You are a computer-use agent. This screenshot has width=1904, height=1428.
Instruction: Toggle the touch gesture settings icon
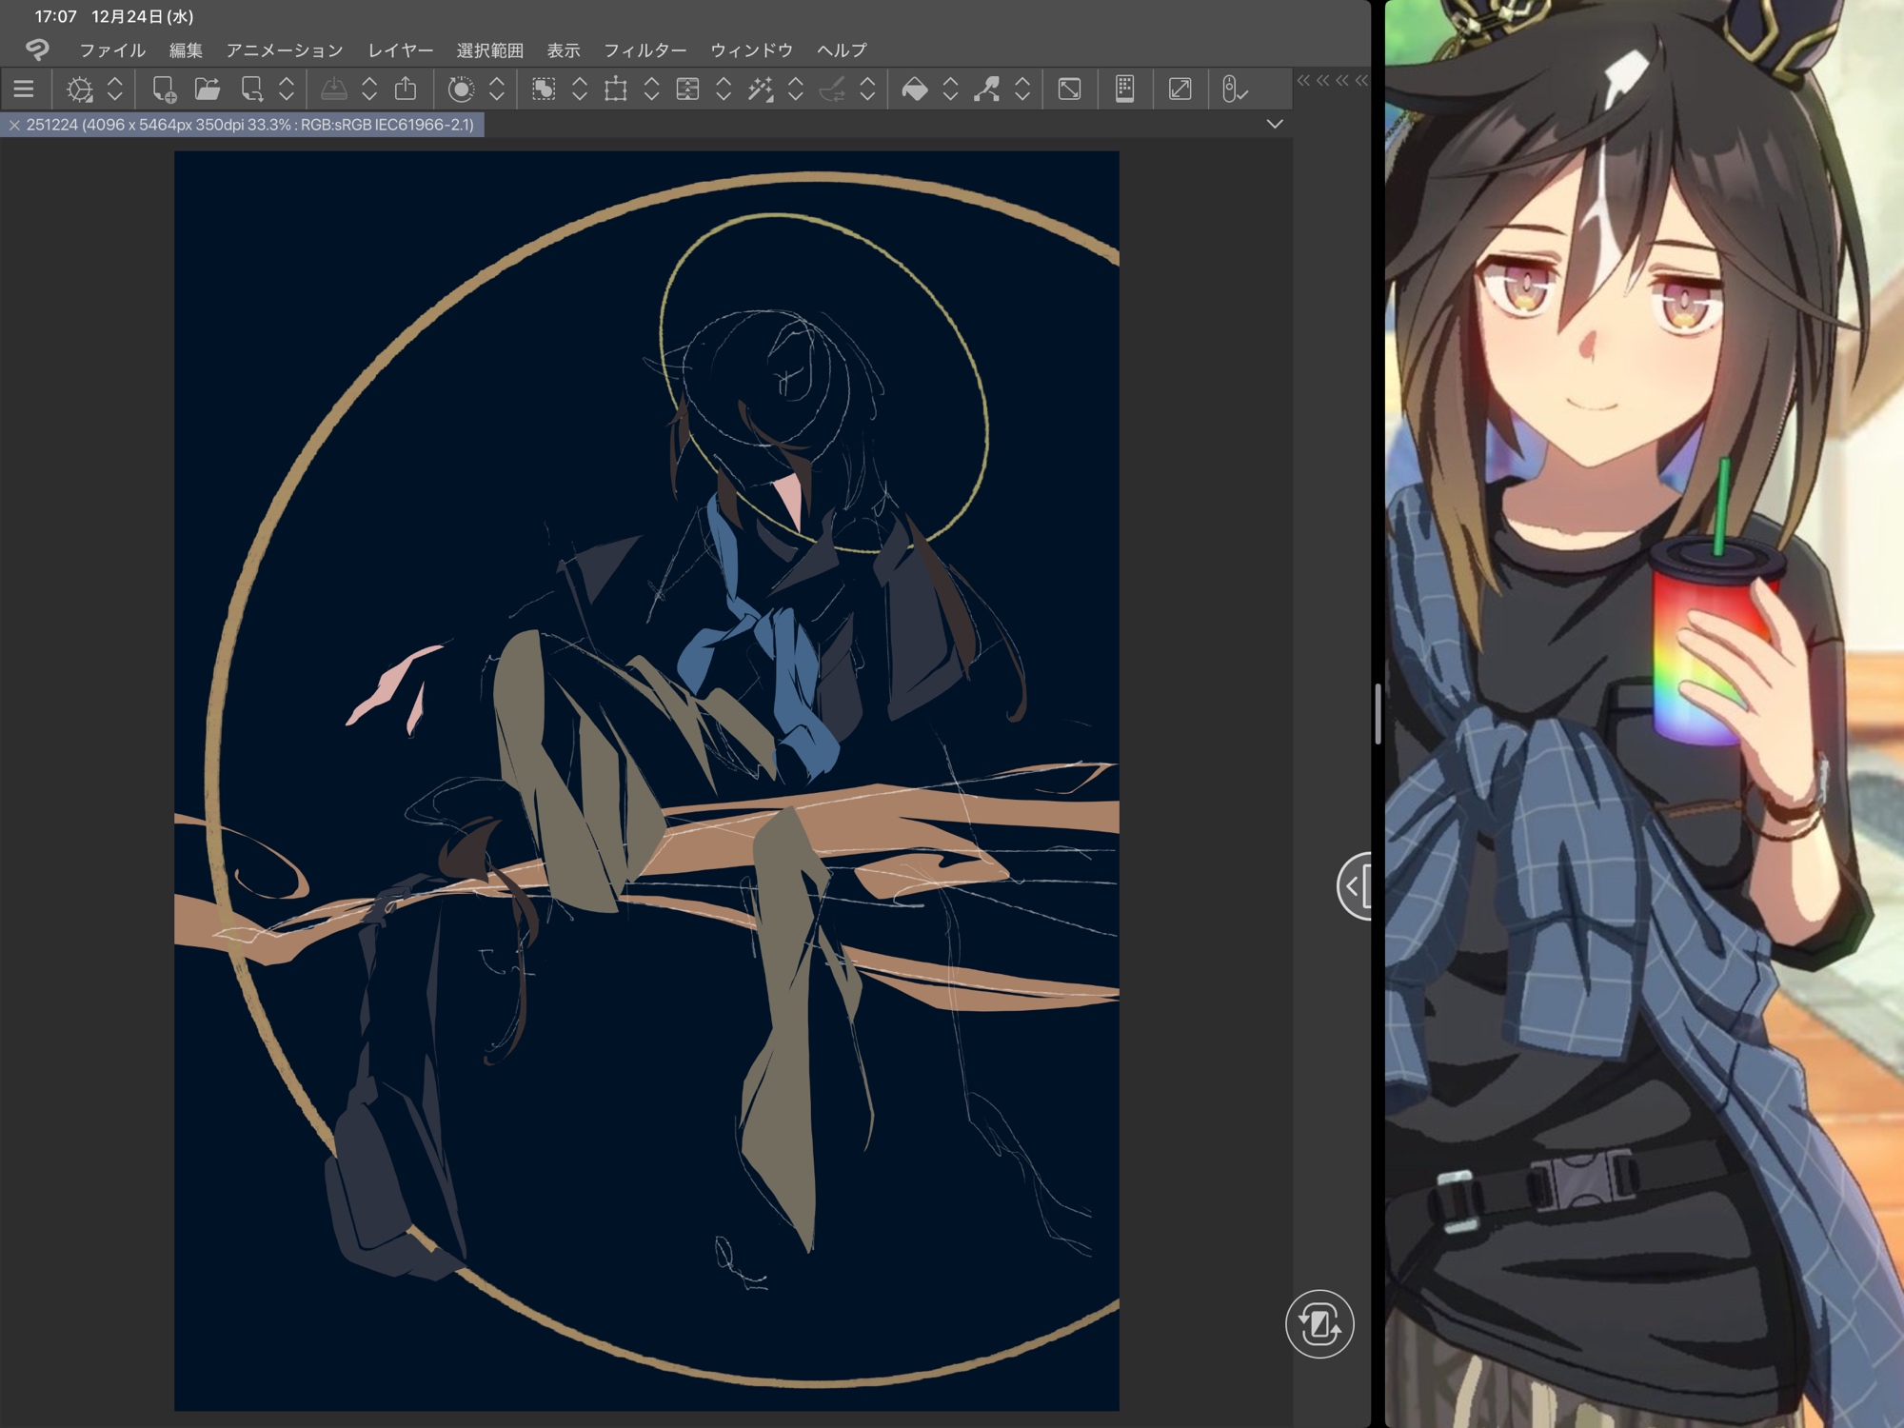click(x=1234, y=89)
